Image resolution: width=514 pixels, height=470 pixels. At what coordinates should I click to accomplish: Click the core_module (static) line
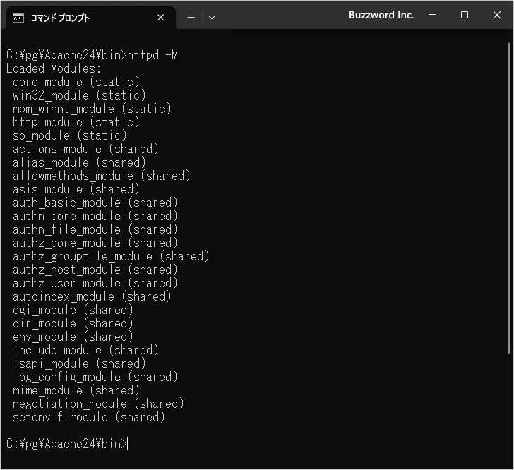pos(76,82)
